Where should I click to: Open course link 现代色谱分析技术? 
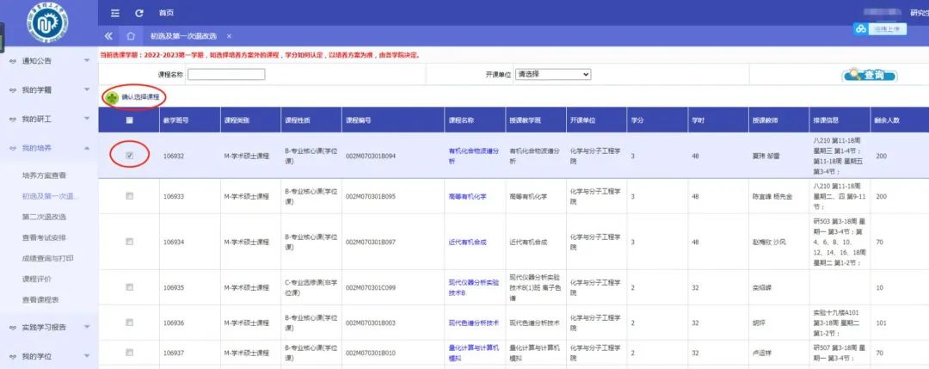click(x=473, y=323)
